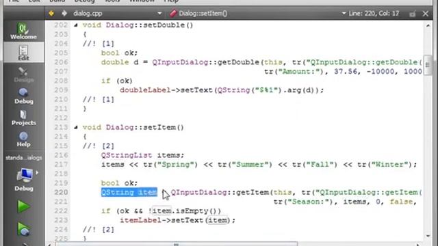Click the red symbol icon before Dialog::setItem()

(x=173, y=13)
